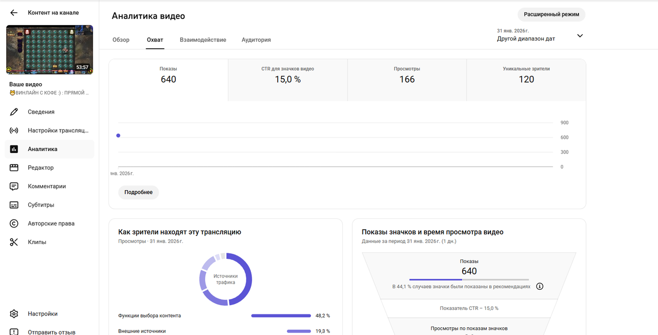Select Уникальные зрители 120 metric card
This screenshot has height=335, width=658.
(526, 80)
